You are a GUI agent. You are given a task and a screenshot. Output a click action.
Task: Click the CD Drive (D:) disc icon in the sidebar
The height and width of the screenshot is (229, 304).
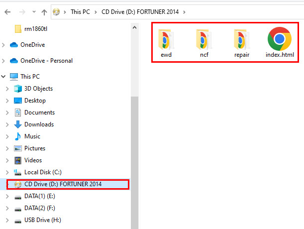18,184
